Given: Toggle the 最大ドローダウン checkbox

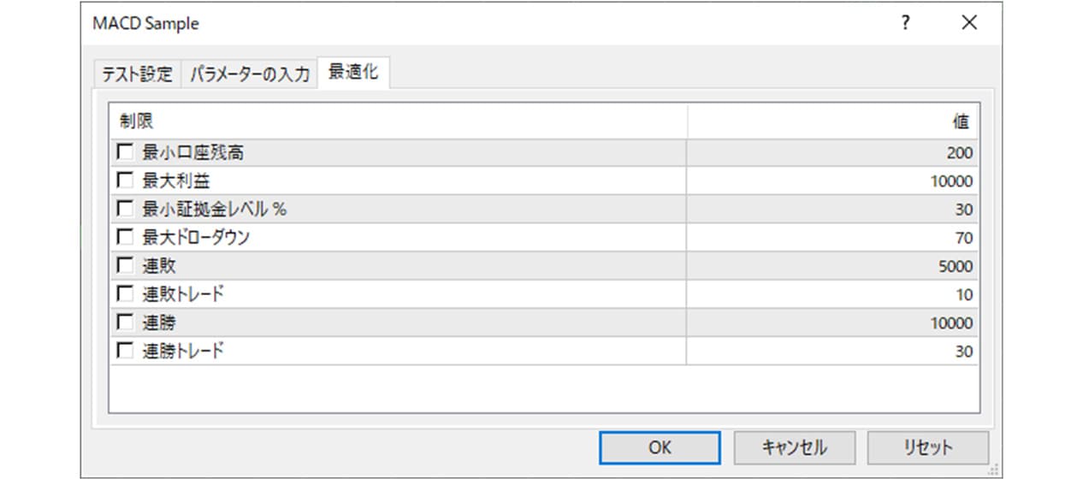Looking at the screenshot, I should coord(125,238).
